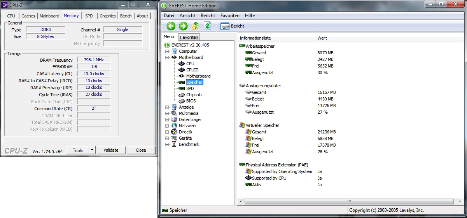Select the Arbeitsspeicher section heading
467x218 pixels.
pyautogui.click(x=260, y=46)
